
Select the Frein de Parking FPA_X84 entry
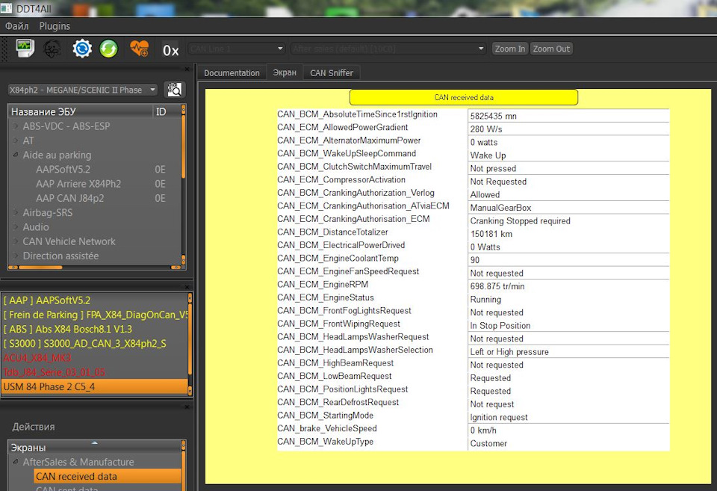point(94,315)
